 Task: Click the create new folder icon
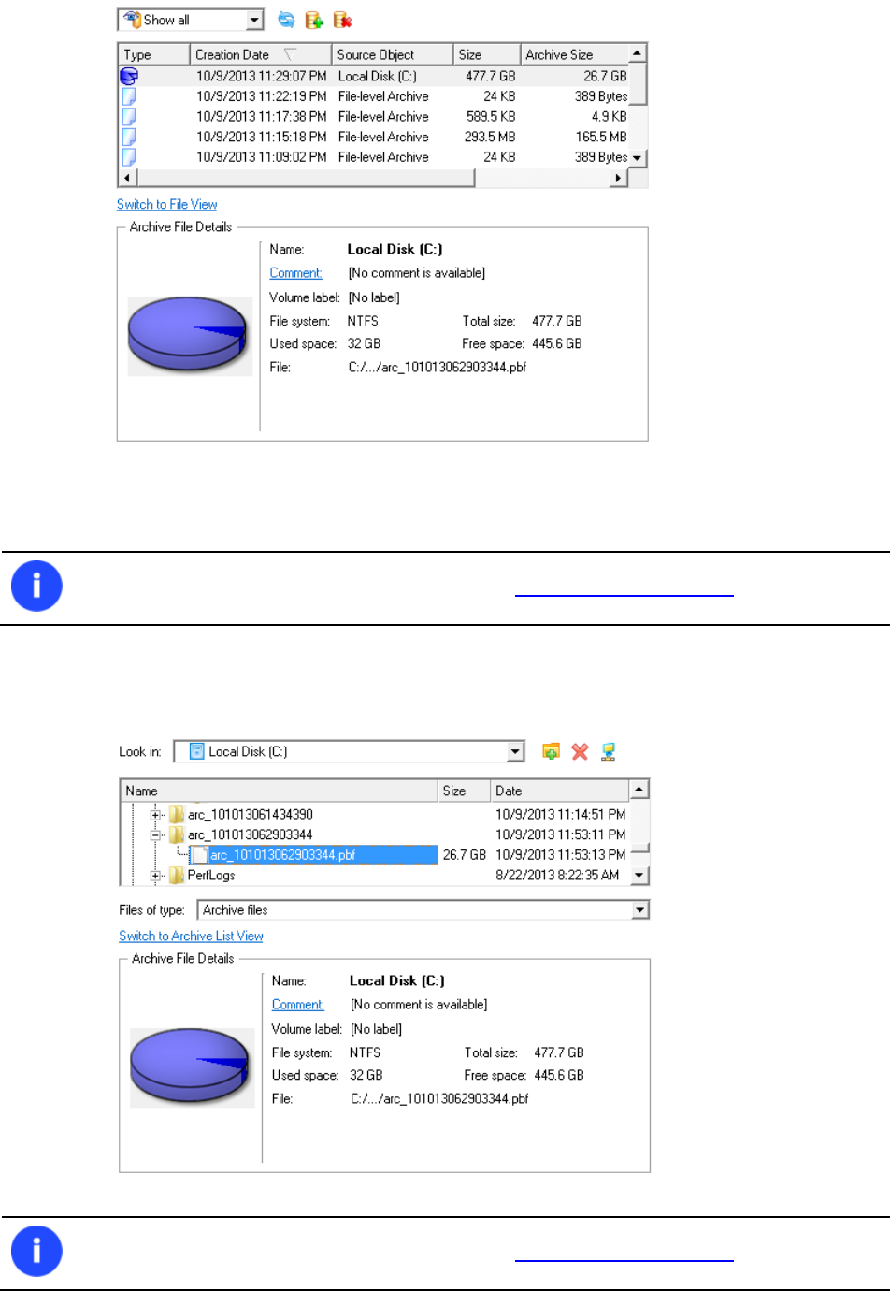tap(551, 751)
